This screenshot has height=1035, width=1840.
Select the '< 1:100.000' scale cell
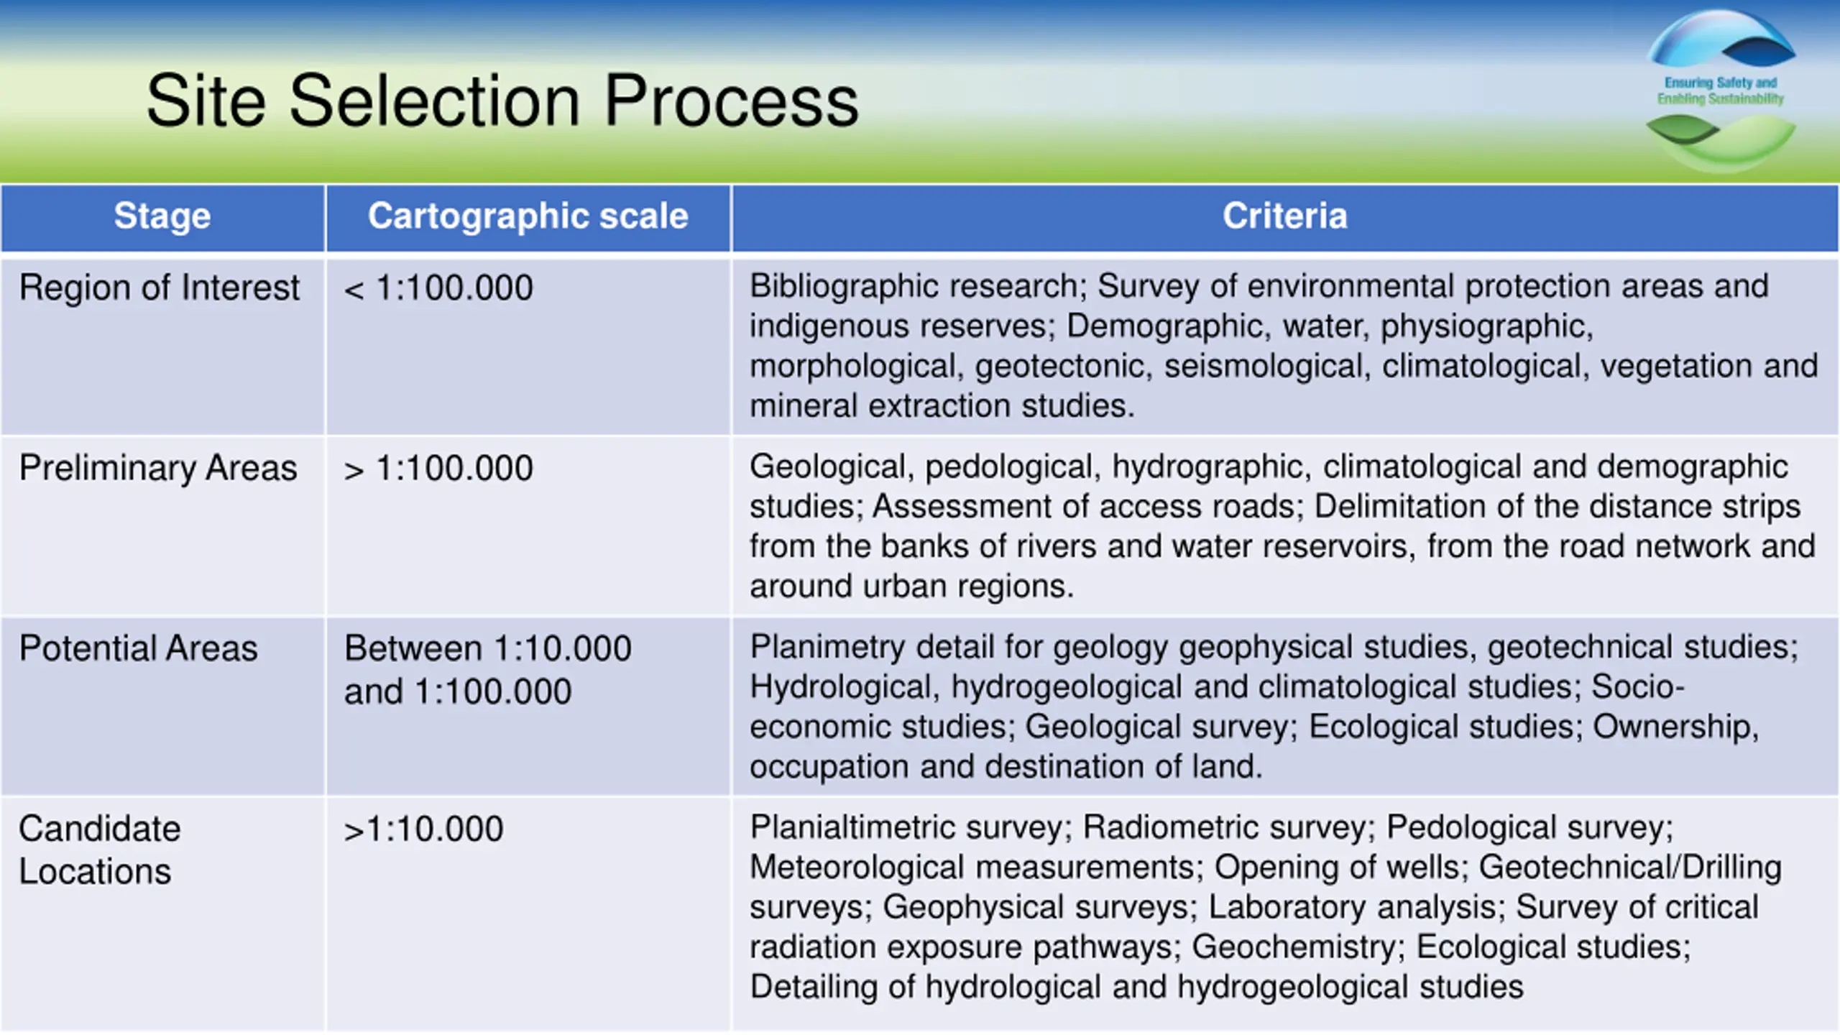[528, 346]
